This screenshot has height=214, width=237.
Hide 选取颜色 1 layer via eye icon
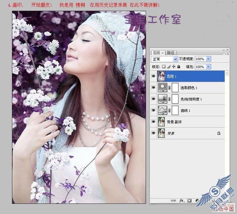pos(154,87)
